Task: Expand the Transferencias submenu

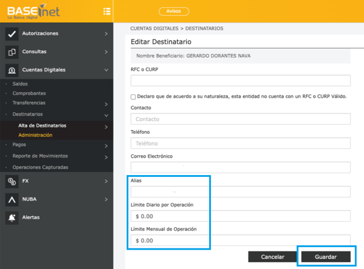Action: [106, 104]
